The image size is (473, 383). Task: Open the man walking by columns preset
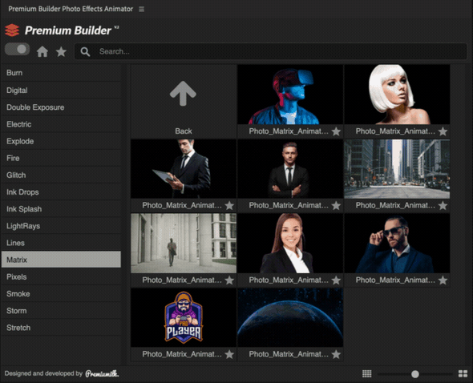(x=184, y=244)
